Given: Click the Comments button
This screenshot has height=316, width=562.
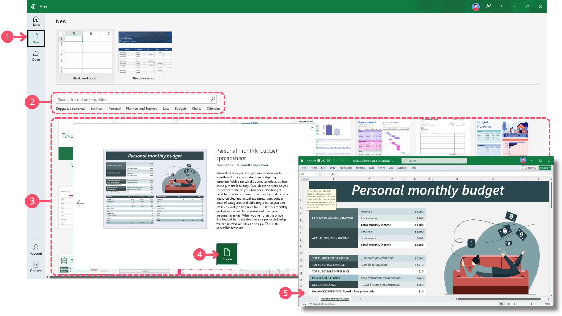Looking at the screenshot, I should click(529, 168).
